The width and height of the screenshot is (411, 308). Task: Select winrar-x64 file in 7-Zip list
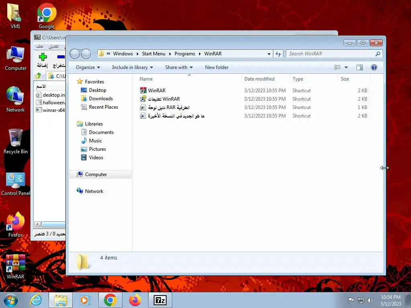tap(50, 110)
